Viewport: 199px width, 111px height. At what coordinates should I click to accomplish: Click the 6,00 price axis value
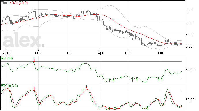point(189,46)
